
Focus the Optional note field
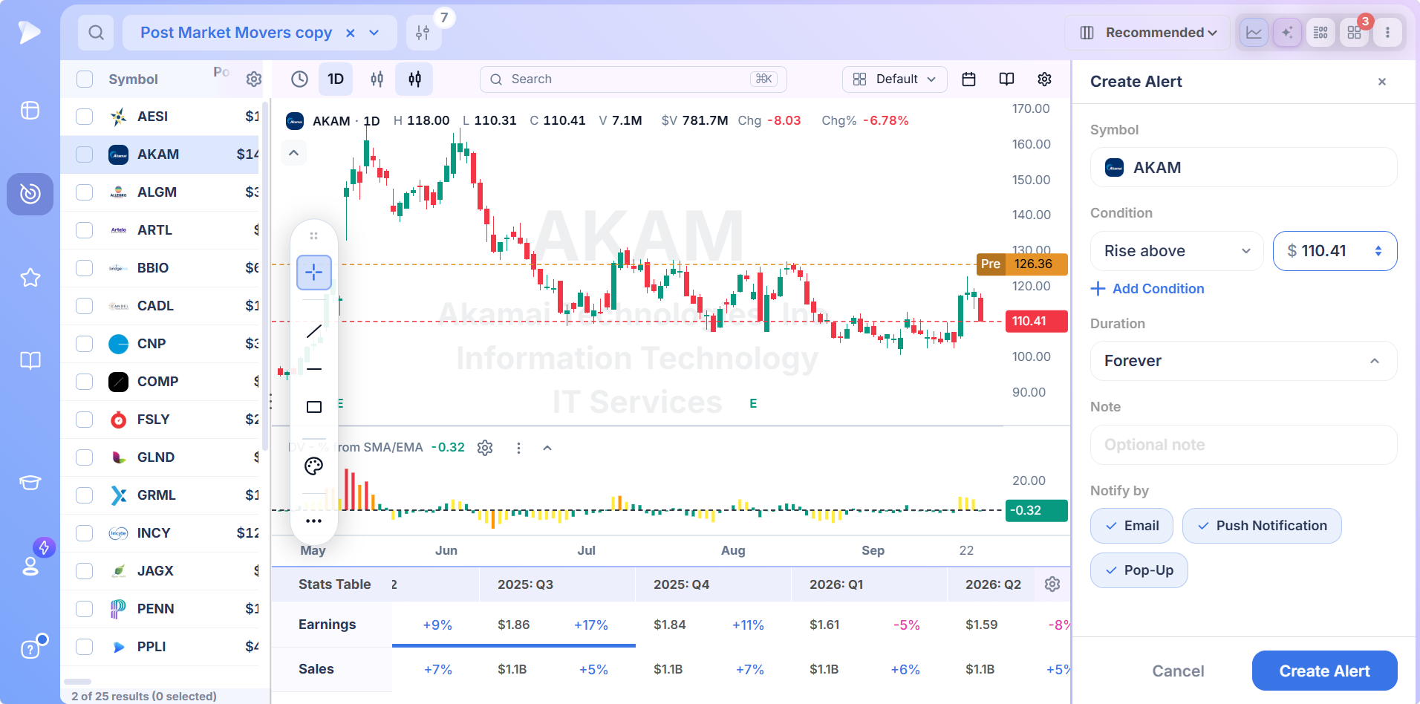coord(1244,445)
